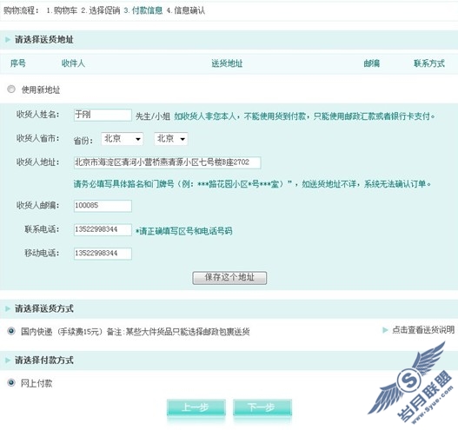Go to step 2. 选择促销

[x=101, y=10]
